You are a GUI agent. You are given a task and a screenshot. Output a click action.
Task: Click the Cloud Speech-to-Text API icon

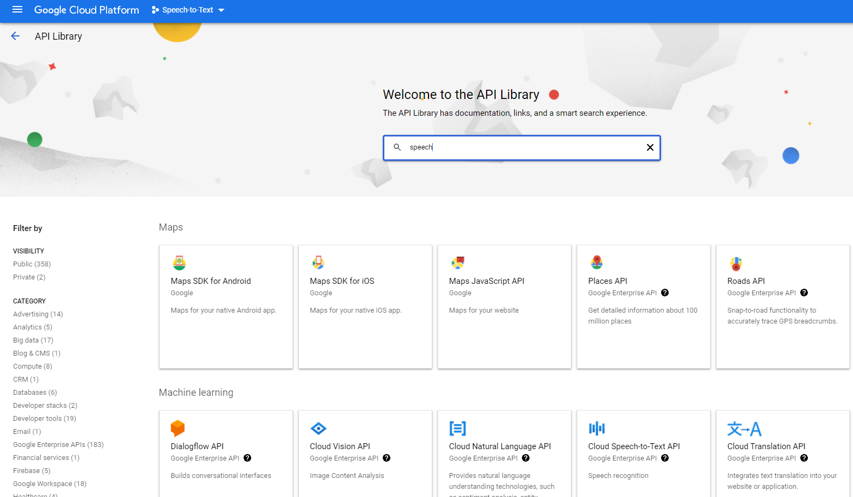point(596,428)
